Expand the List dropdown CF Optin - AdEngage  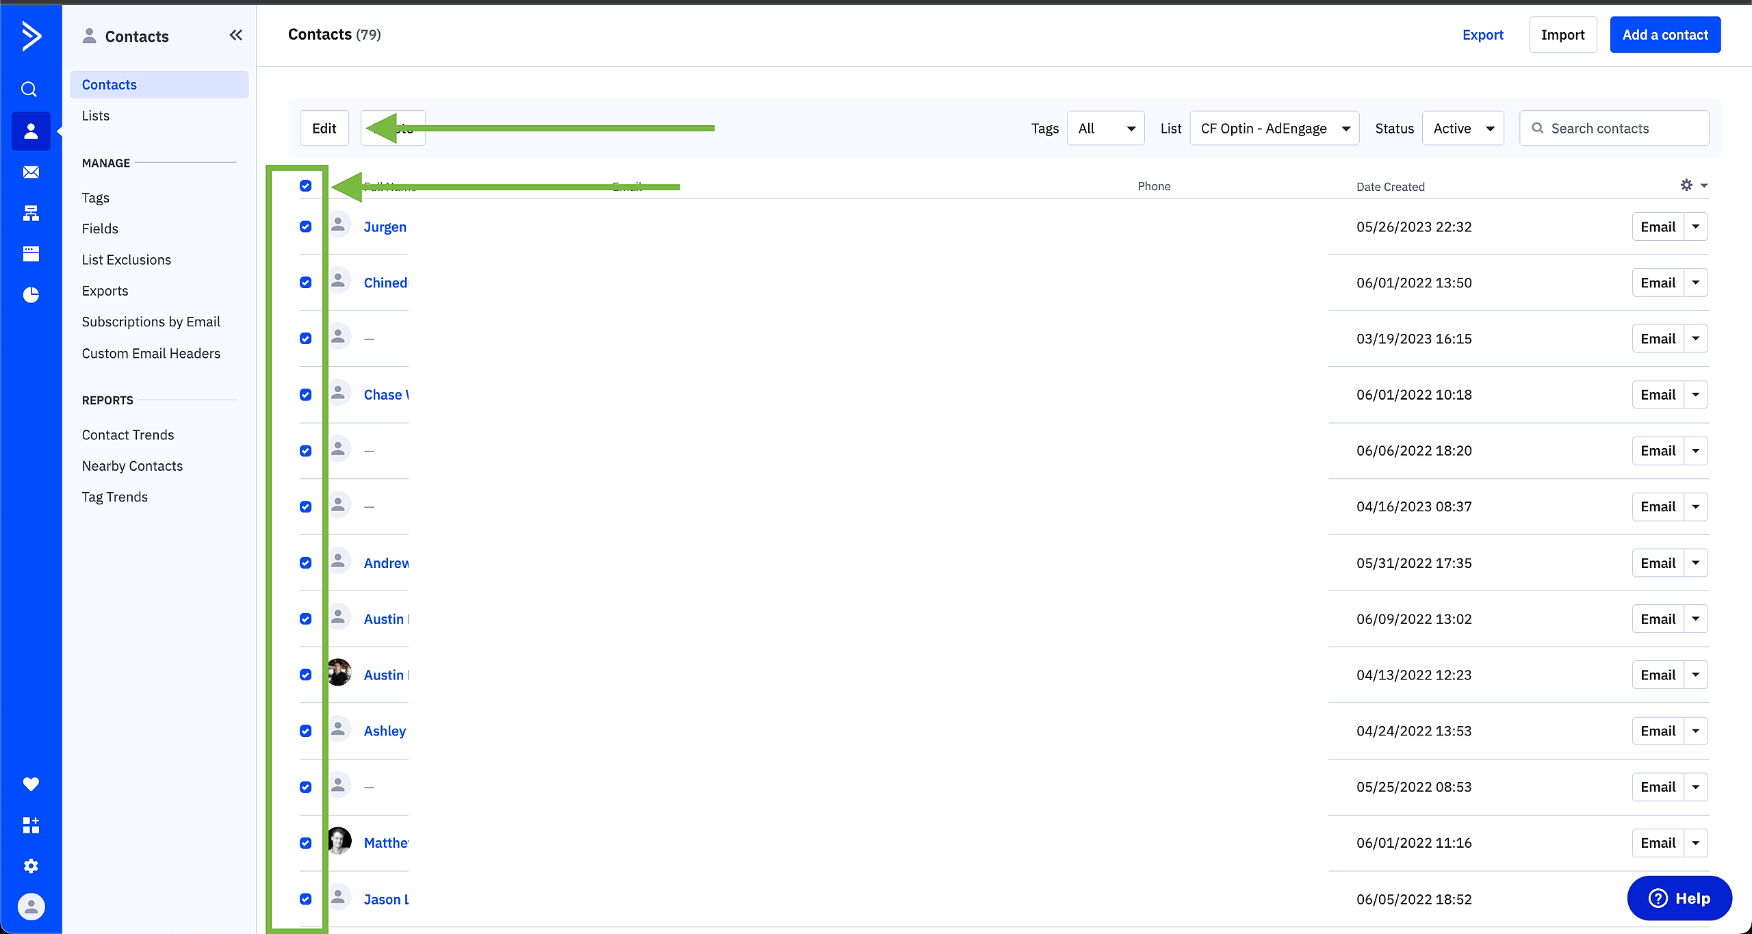pos(1274,129)
